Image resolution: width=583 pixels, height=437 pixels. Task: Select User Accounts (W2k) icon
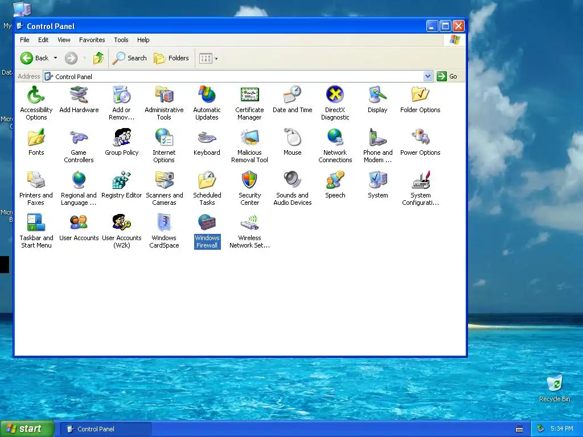pyautogui.click(x=122, y=232)
